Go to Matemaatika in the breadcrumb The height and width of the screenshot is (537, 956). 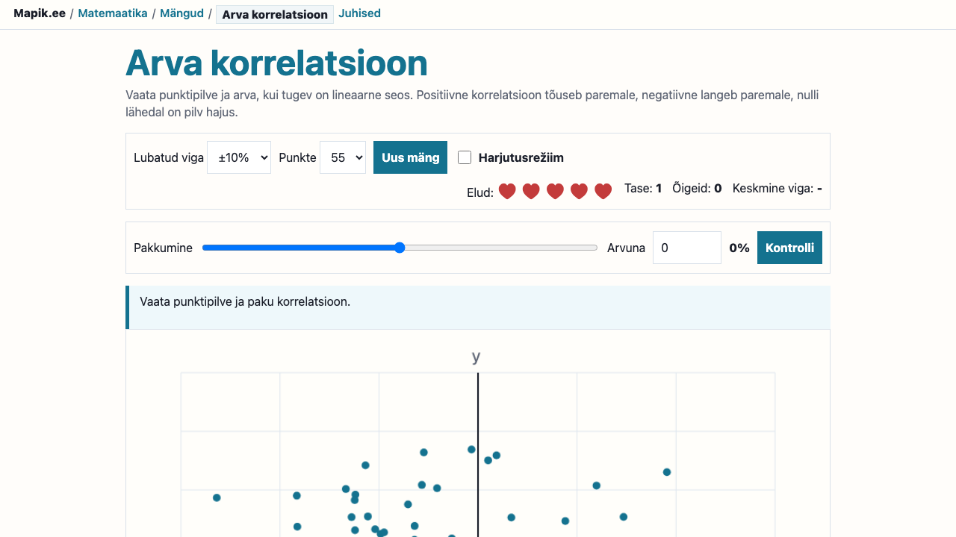pos(113,13)
